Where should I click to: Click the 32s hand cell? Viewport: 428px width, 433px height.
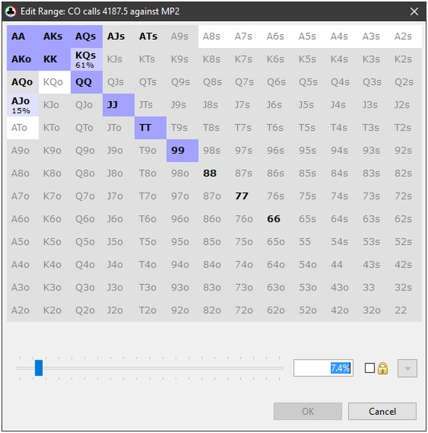(x=406, y=288)
